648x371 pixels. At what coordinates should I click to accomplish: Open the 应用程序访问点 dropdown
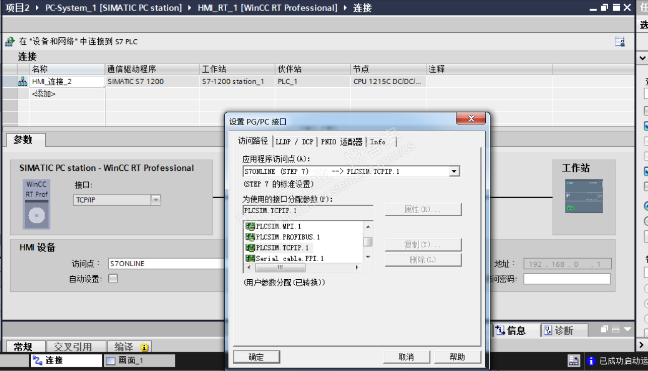[454, 171]
